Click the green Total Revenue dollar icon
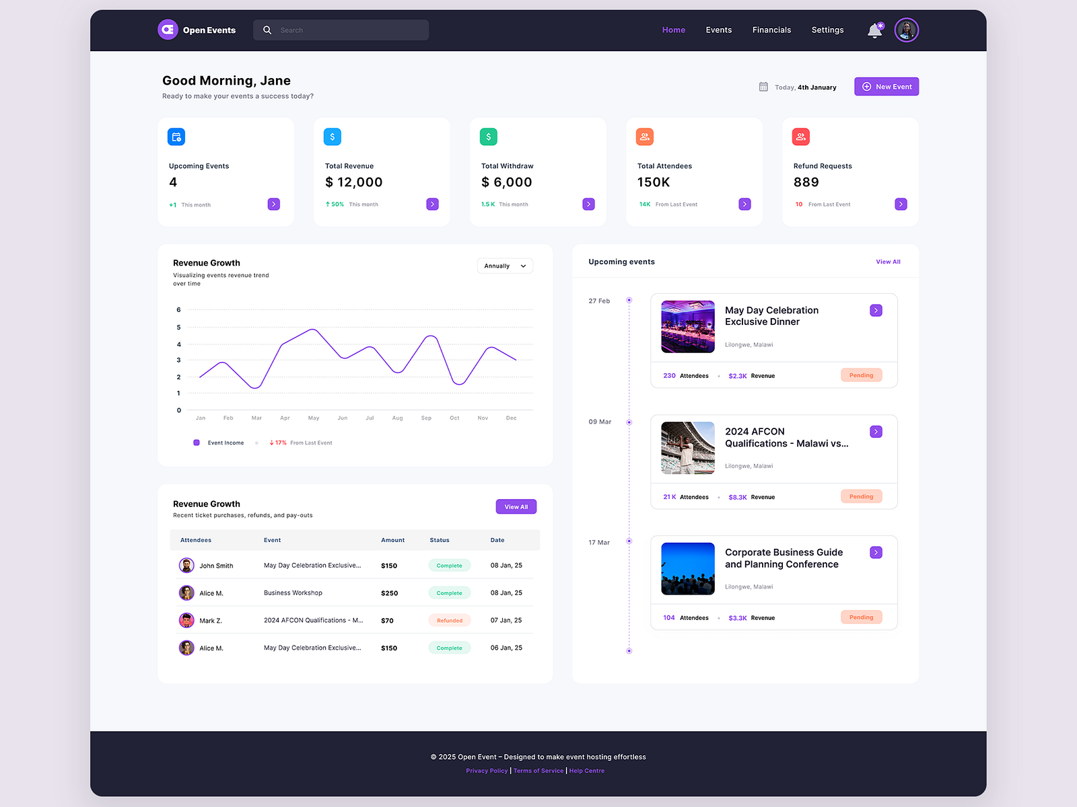The height and width of the screenshot is (807, 1077). pos(332,137)
